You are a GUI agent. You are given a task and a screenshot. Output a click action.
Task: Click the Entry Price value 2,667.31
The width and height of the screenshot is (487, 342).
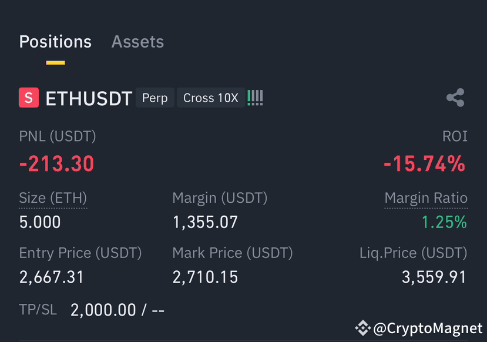[51, 277]
